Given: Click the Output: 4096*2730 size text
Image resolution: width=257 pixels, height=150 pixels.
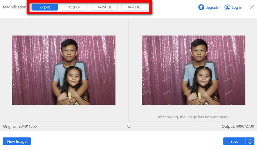Looking at the screenshot, I should (x=238, y=127).
